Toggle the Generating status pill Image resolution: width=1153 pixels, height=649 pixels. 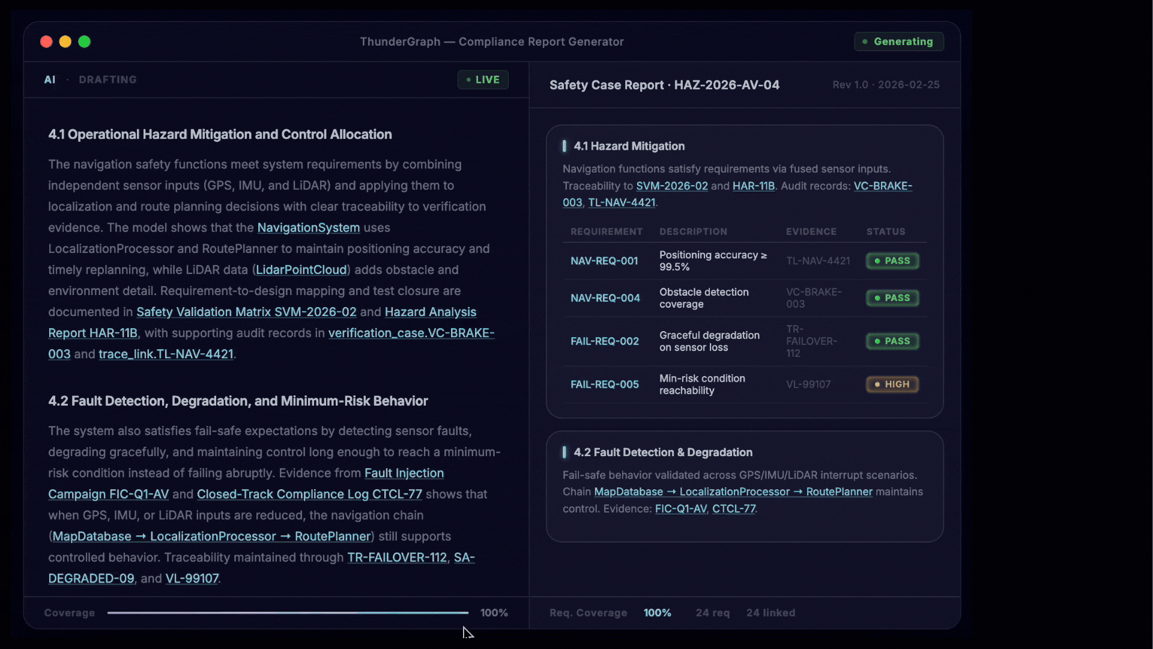click(898, 41)
